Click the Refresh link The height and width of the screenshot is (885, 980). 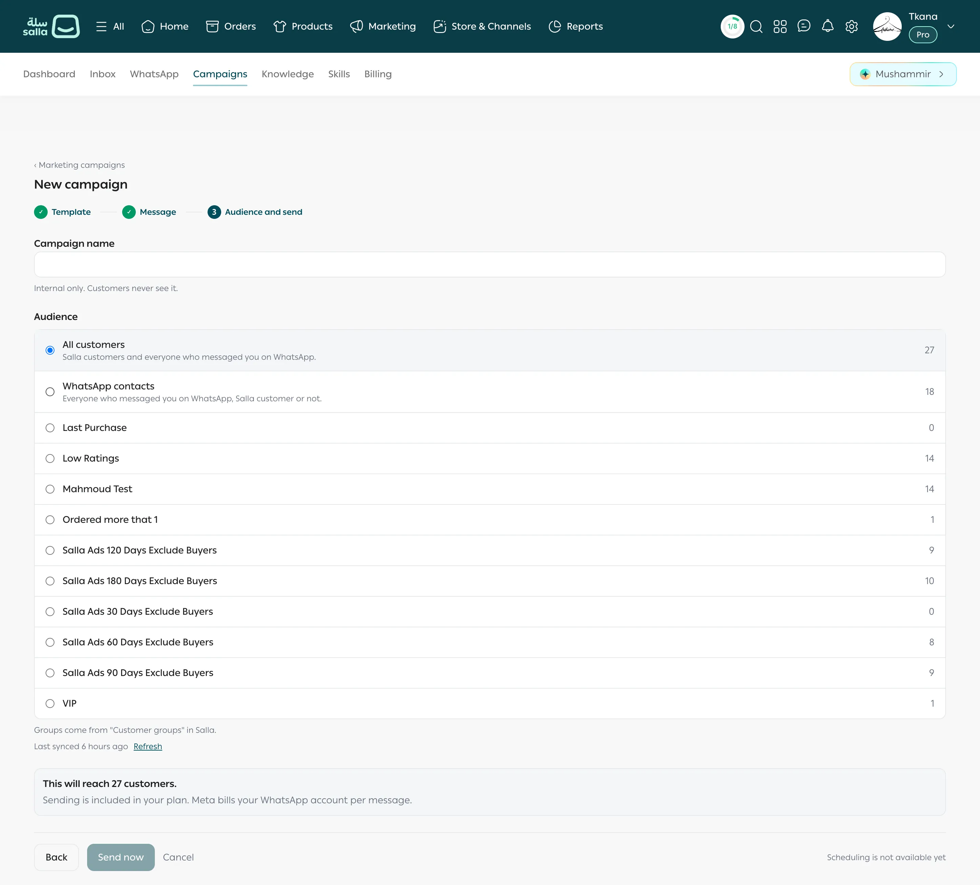[x=148, y=746]
